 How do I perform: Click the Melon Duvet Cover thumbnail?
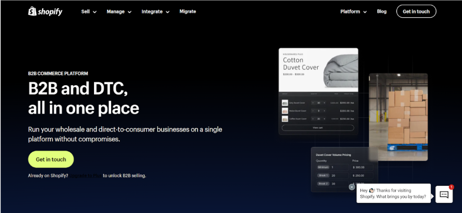tap(285, 111)
